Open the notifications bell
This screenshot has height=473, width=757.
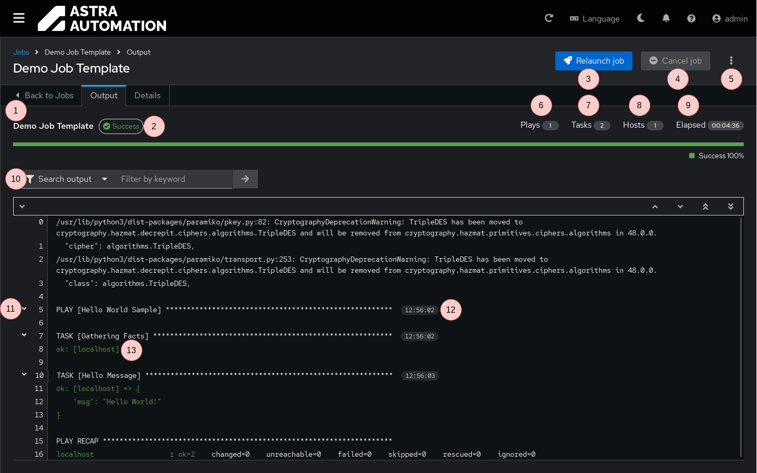666,18
